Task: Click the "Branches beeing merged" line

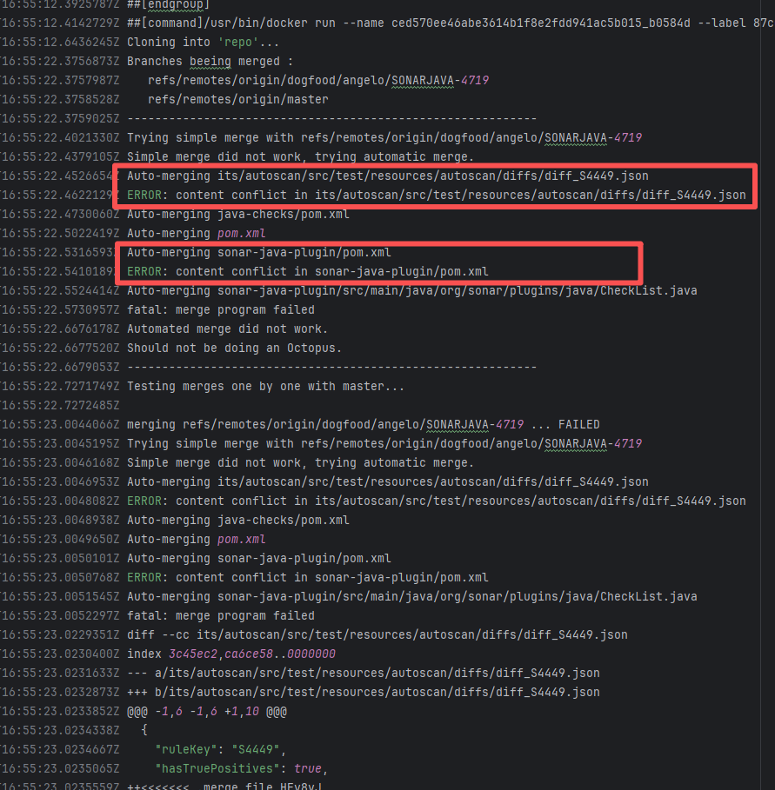Action: click(x=210, y=61)
